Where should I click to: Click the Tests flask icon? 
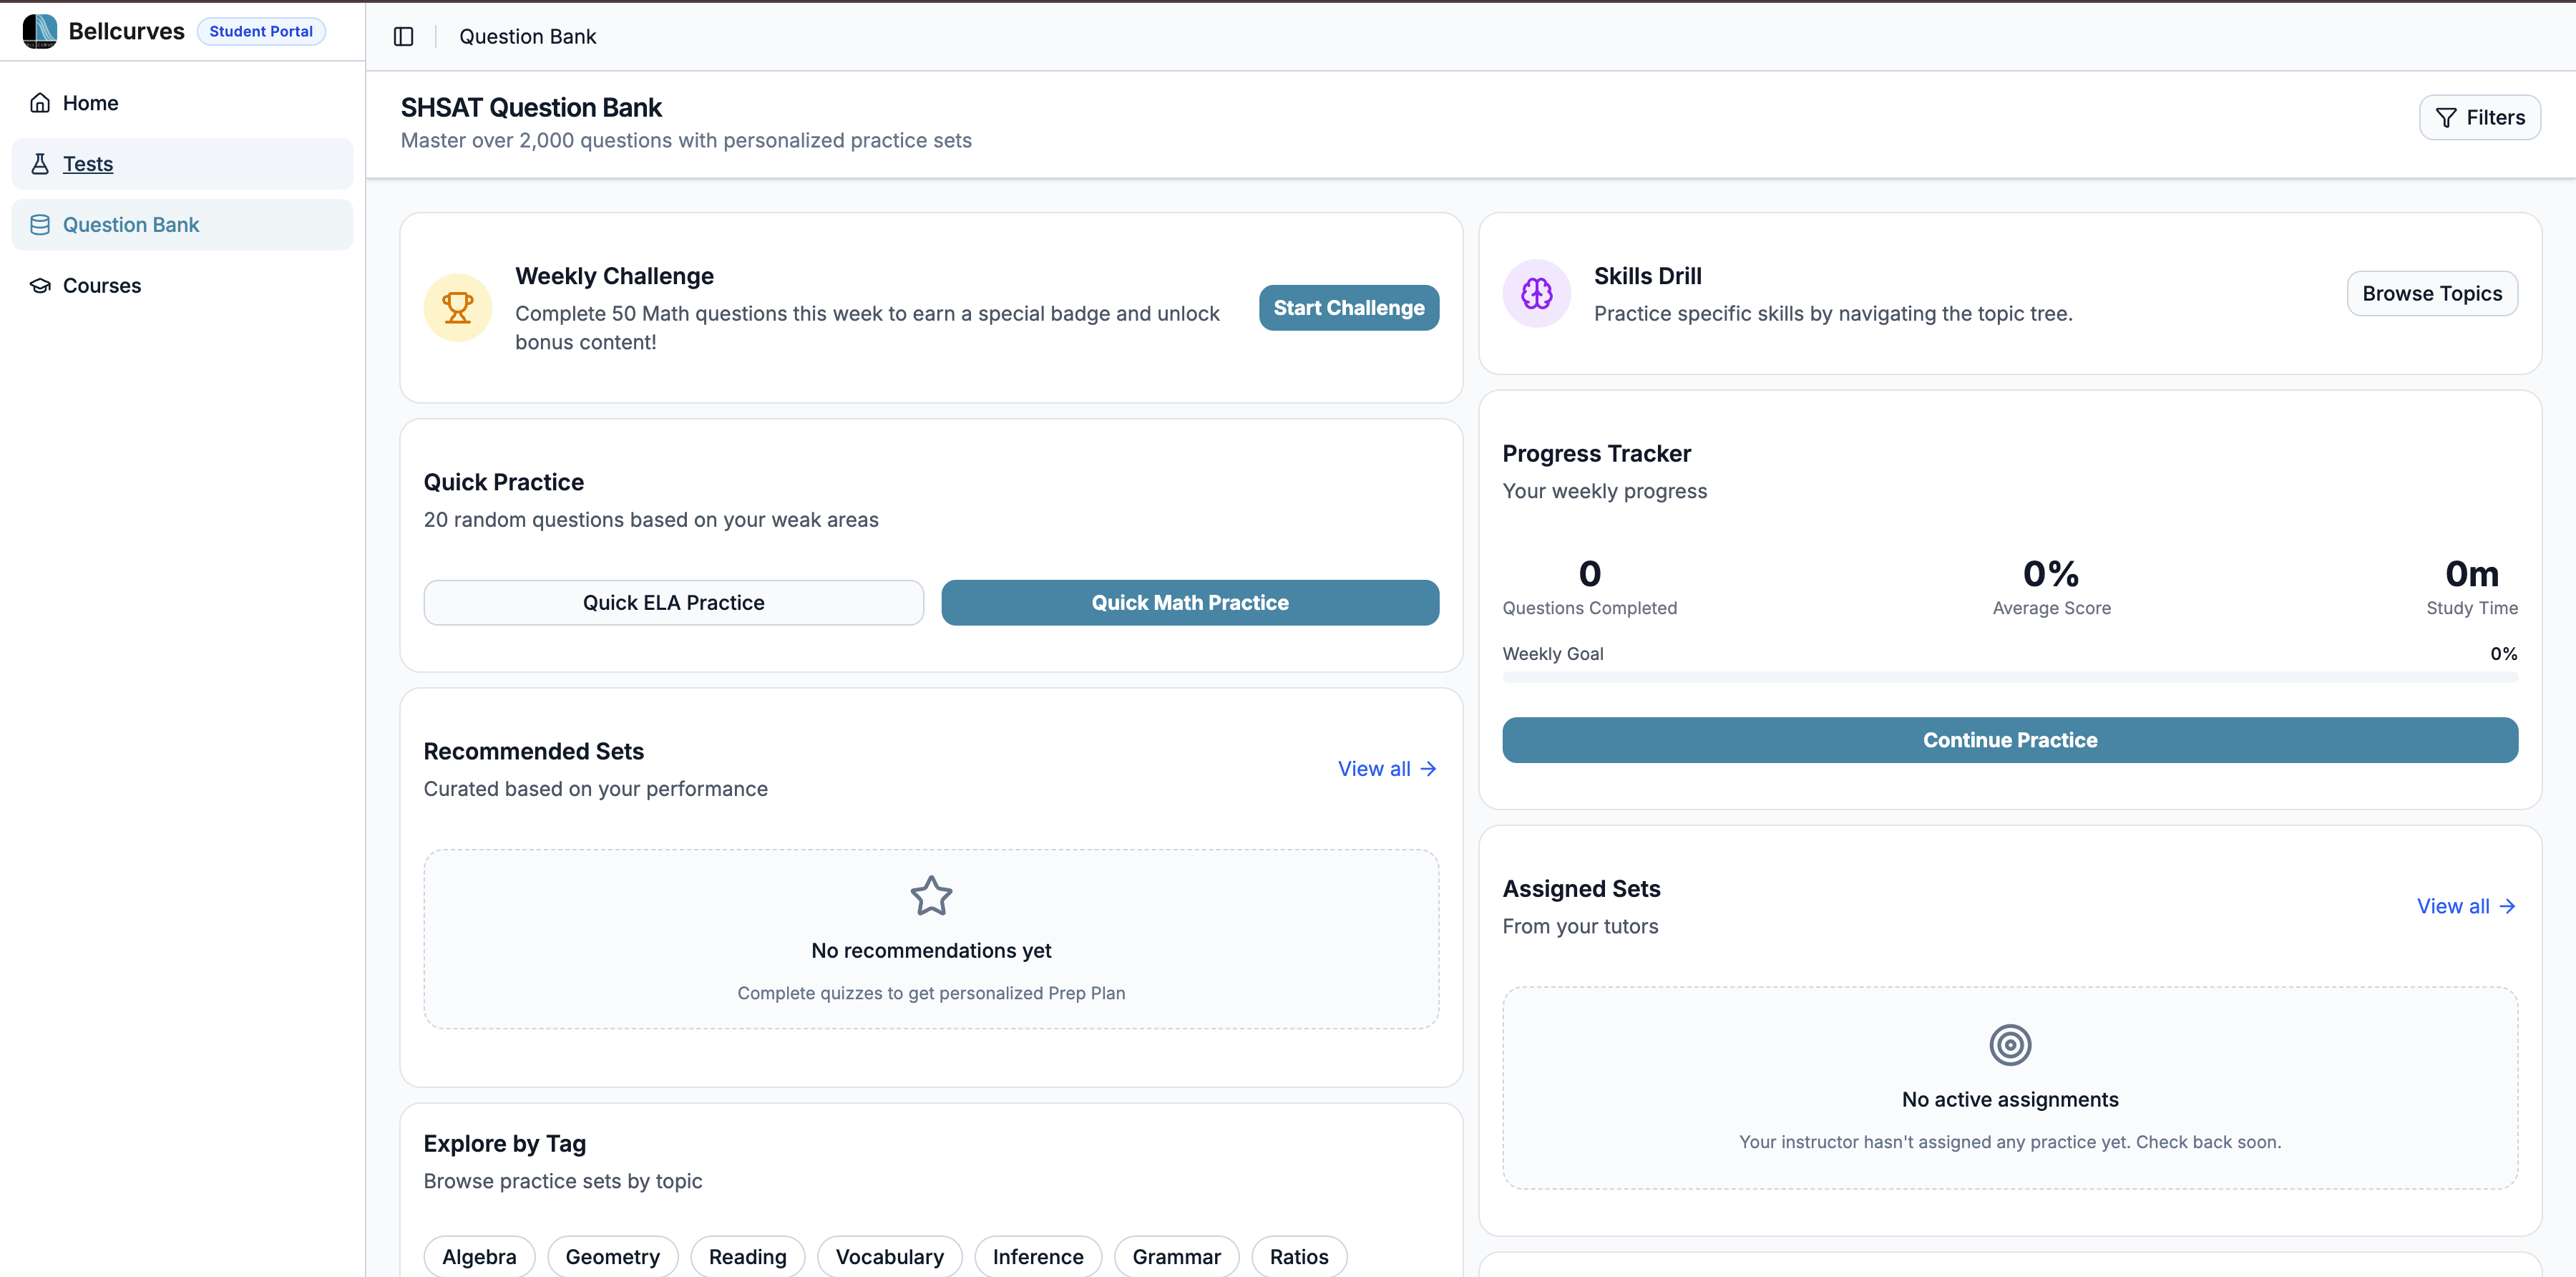click(40, 164)
